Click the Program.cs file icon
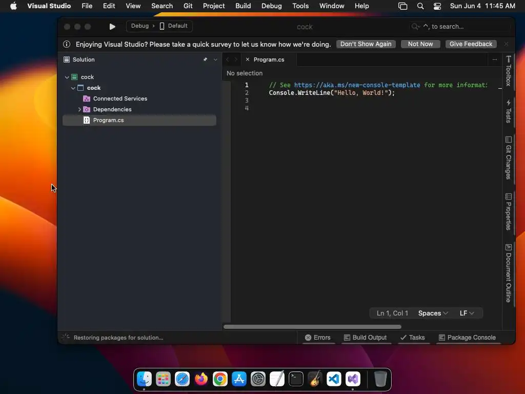The width and height of the screenshot is (525, 394). (x=86, y=120)
